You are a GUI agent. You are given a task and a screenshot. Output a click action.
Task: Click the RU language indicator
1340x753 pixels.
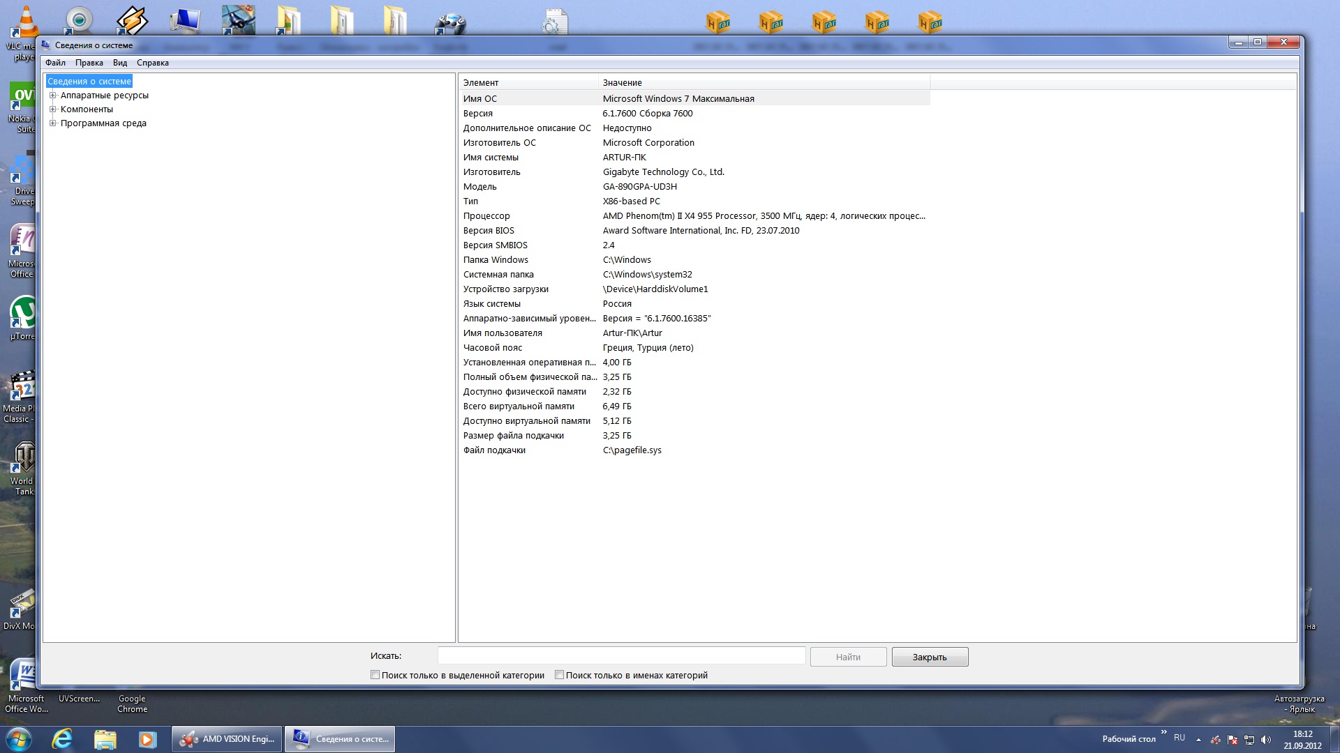point(1179,738)
